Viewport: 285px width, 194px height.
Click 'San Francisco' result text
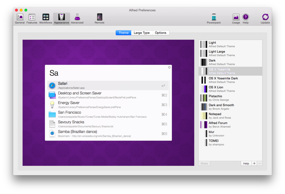tap(69, 112)
